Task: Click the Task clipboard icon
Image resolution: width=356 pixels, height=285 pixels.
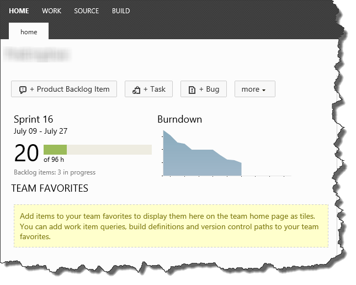Action: pyautogui.click(x=135, y=89)
